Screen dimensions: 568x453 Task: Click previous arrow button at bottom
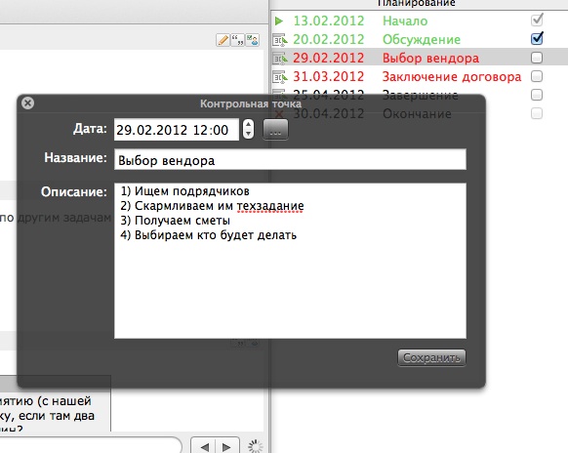[x=204, y=446]
